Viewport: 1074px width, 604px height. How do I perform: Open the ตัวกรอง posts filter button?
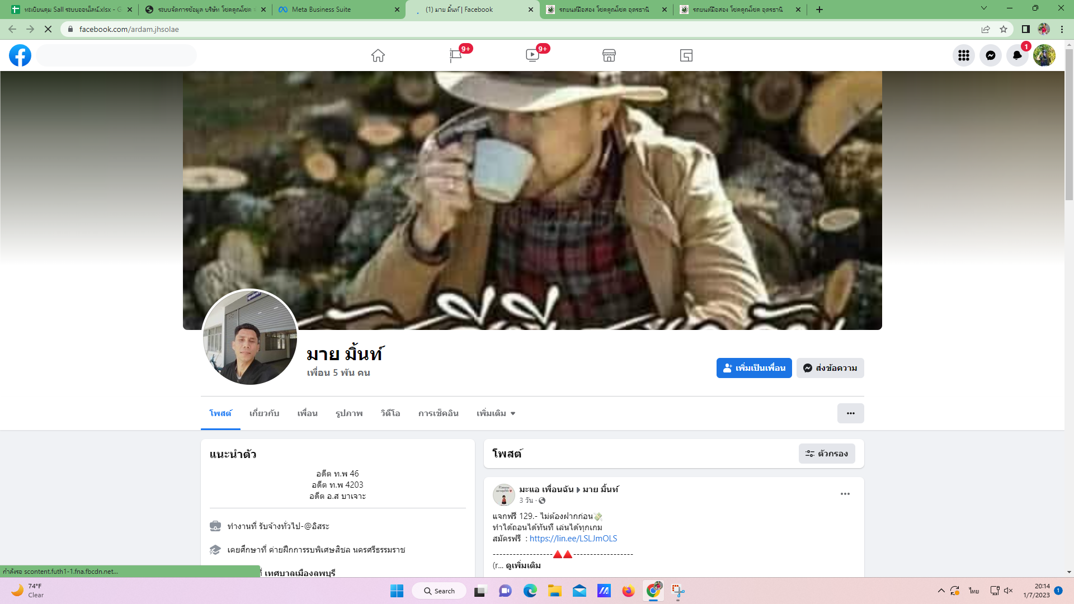tap(826, 454)
